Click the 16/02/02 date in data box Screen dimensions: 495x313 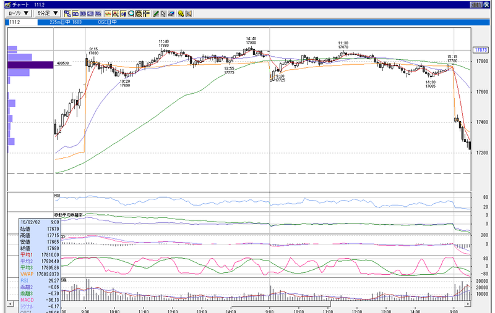[x=30, y=222]
